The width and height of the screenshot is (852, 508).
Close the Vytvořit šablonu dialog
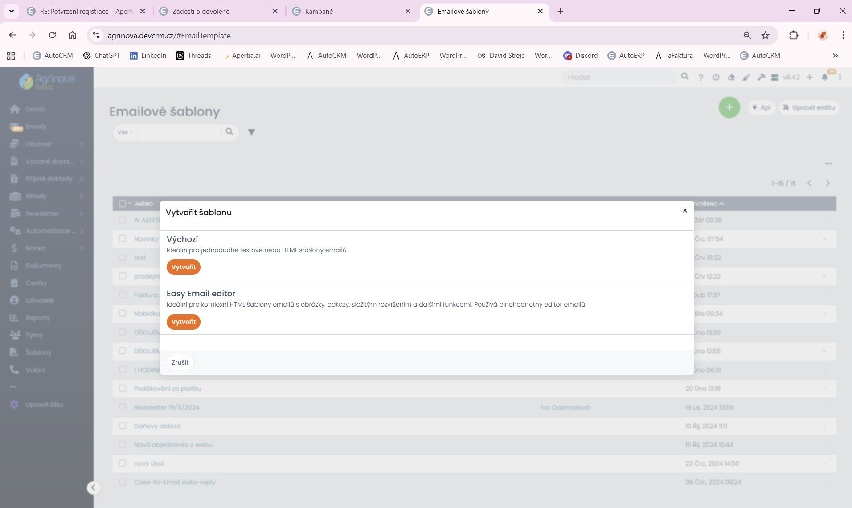point(685,211)
